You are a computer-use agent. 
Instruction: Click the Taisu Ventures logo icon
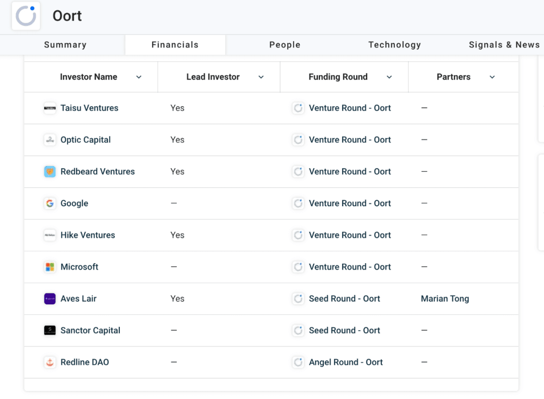pos(50,108)
